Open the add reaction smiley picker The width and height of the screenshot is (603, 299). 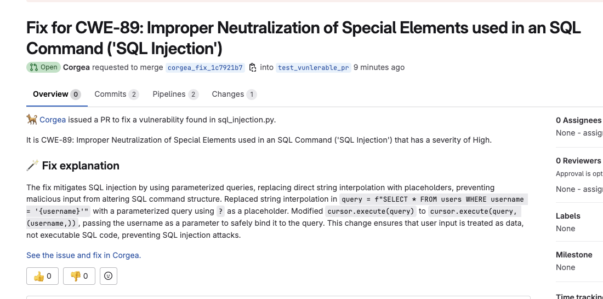coord(109,276)
